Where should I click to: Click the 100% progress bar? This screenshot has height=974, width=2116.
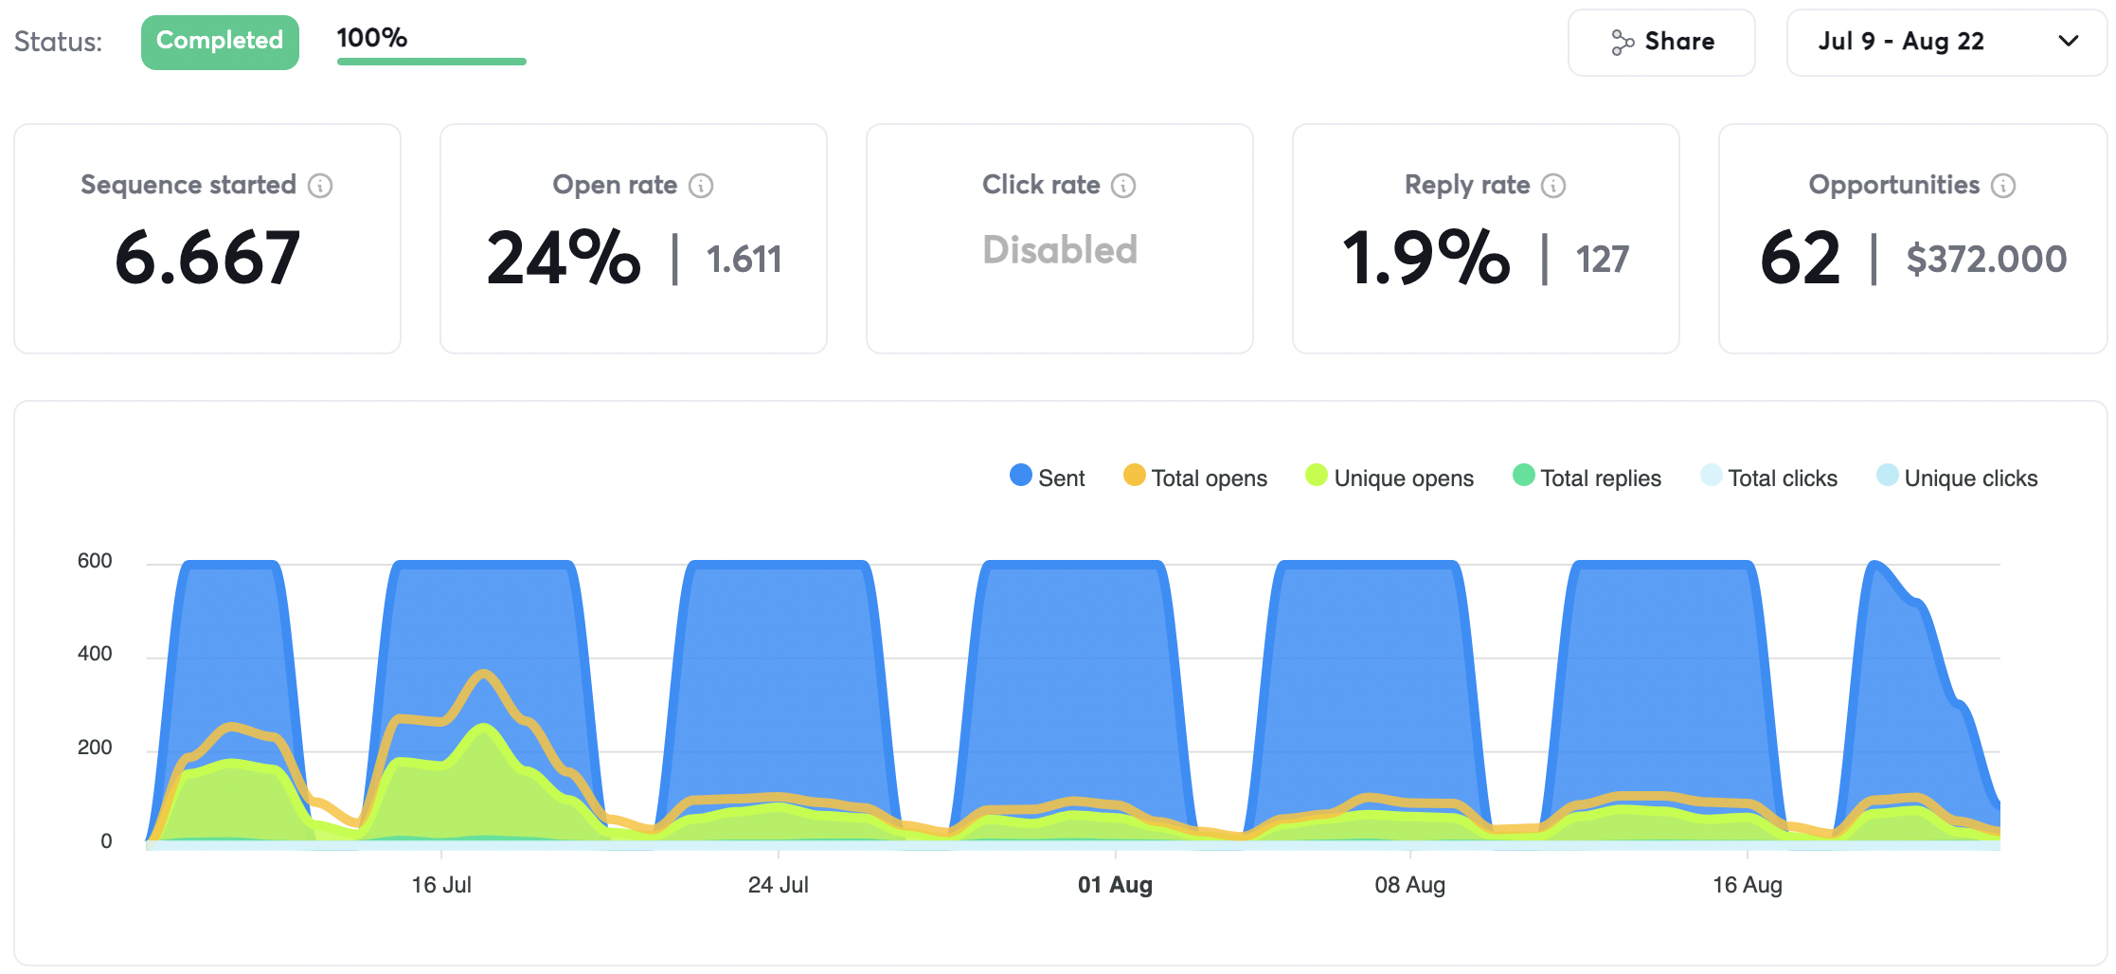(431, 62)
